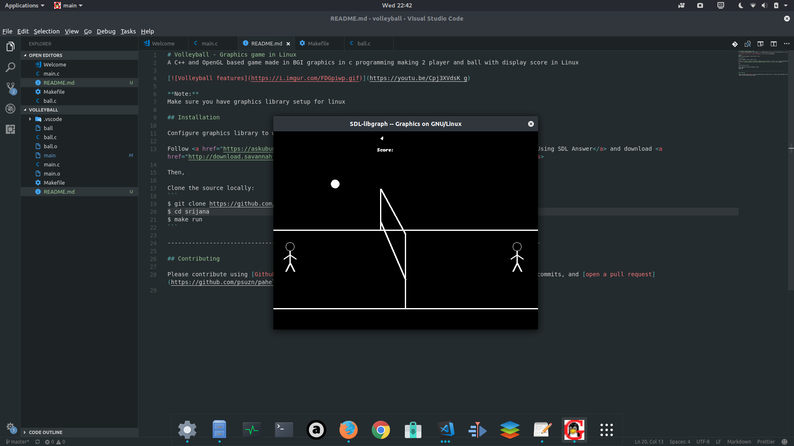The height and width of the screenshot is (446, 794).
Task: Expand the CODE OUTLINE section
Action: tap(79, 432)
